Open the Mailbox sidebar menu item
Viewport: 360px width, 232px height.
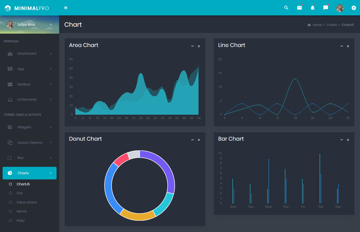[30, 84]
